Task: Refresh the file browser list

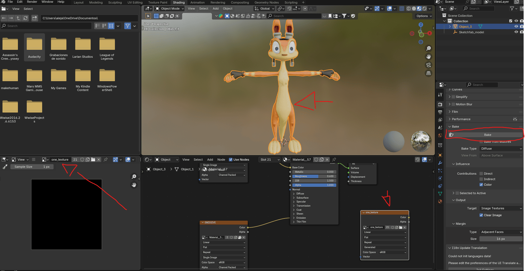Action: click(x=25, y=18)
